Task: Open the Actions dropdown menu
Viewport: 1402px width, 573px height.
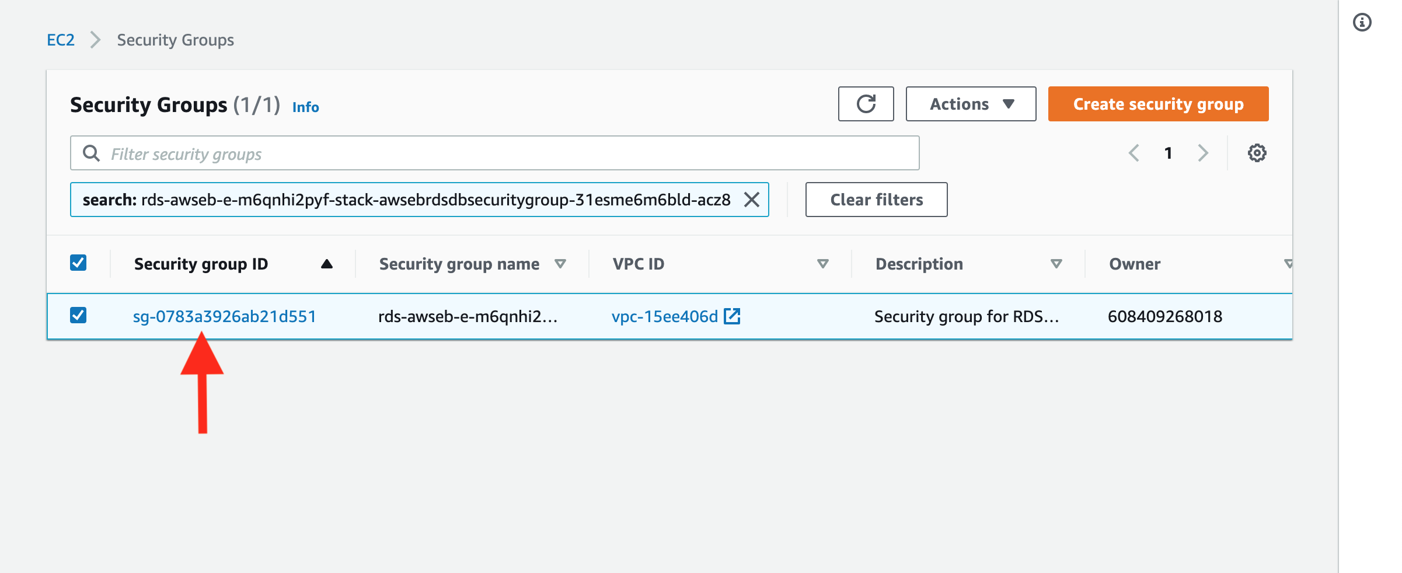Action: 971,104
